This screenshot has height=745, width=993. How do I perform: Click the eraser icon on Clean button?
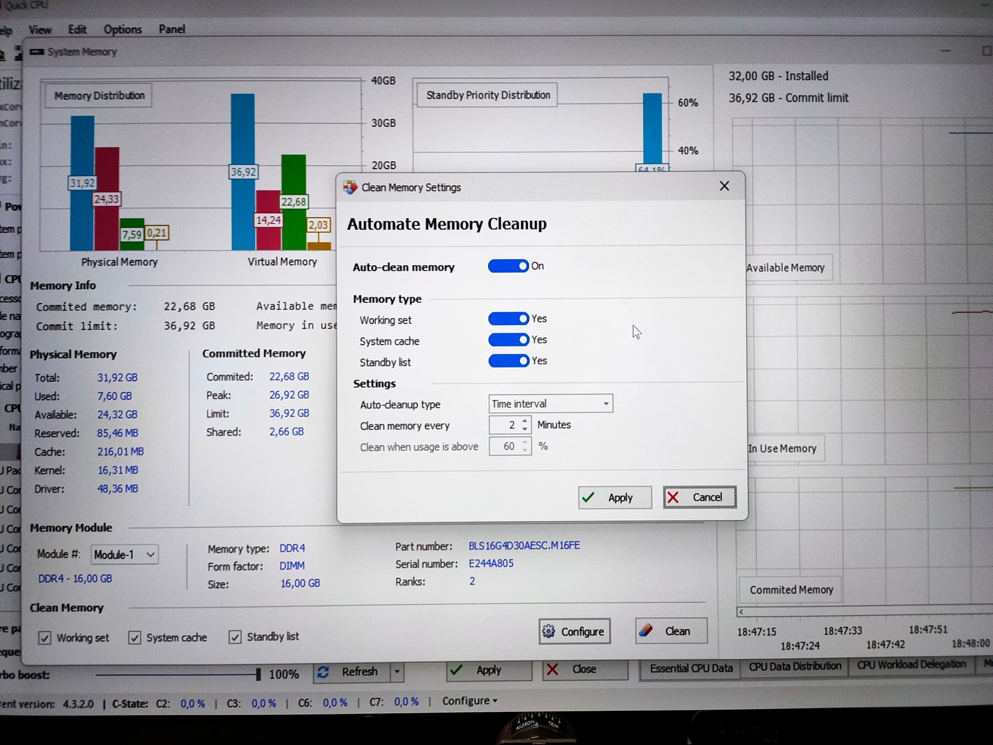tap(646, 631)
